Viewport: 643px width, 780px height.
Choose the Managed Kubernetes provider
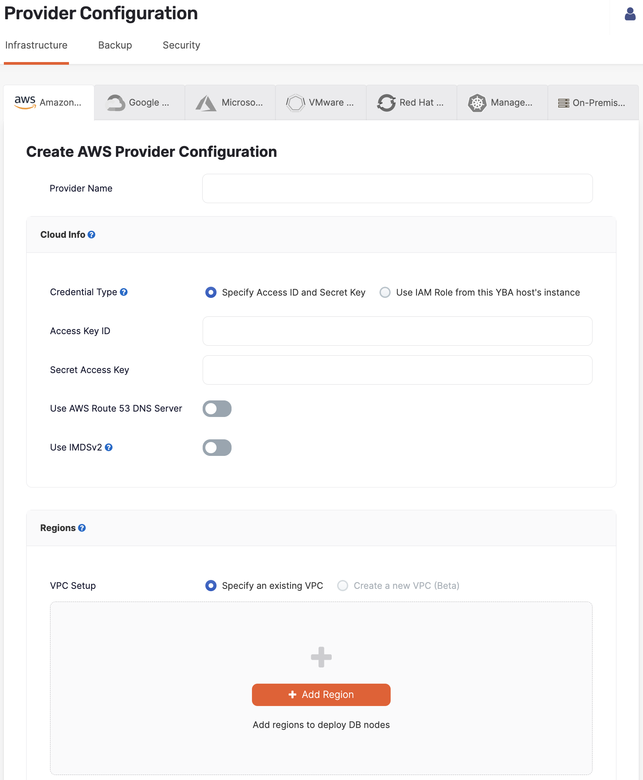[x=502, y=102]
